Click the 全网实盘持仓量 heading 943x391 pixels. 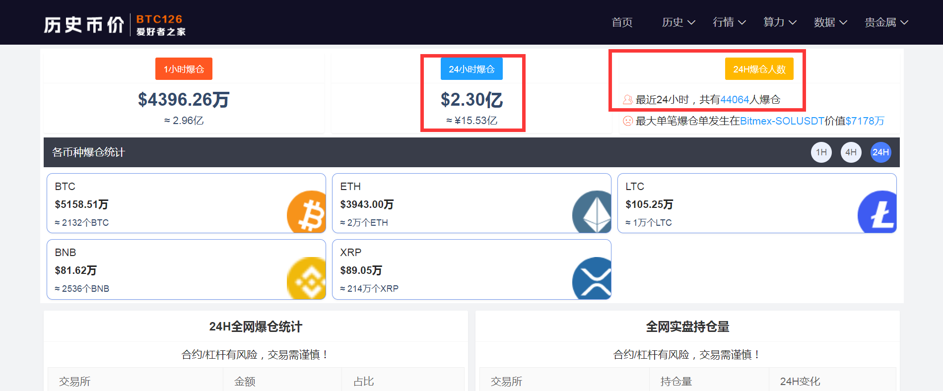(687, 326)
